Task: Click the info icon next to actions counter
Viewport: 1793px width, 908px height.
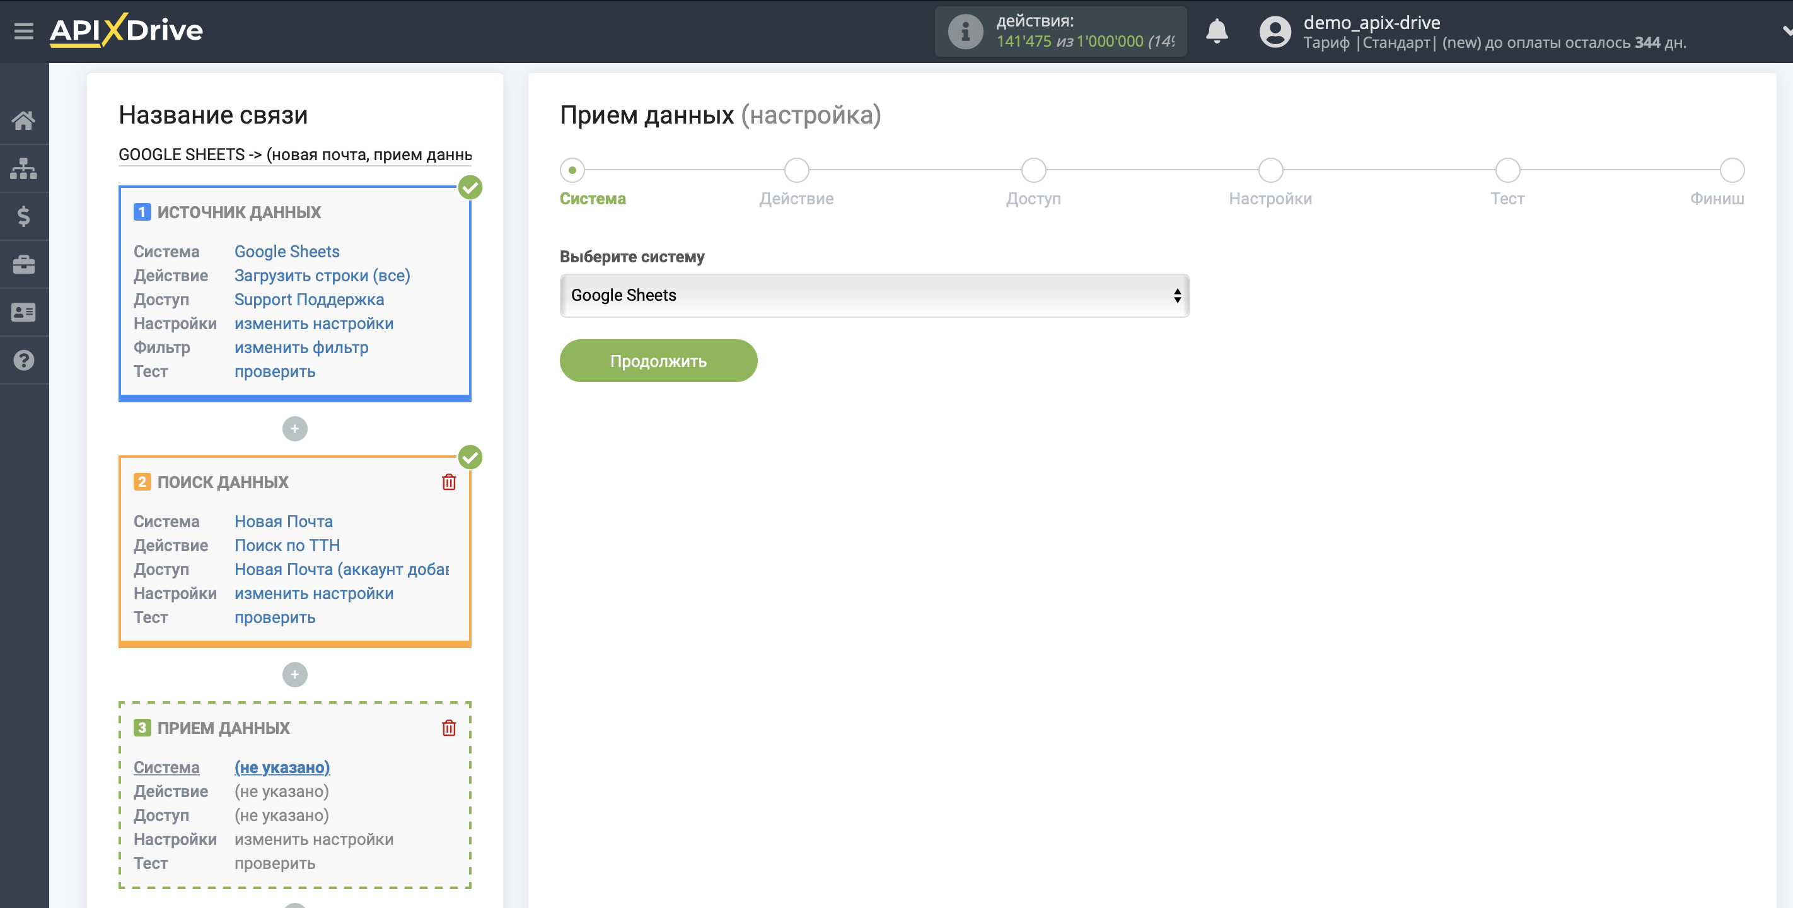Action: 965,32
